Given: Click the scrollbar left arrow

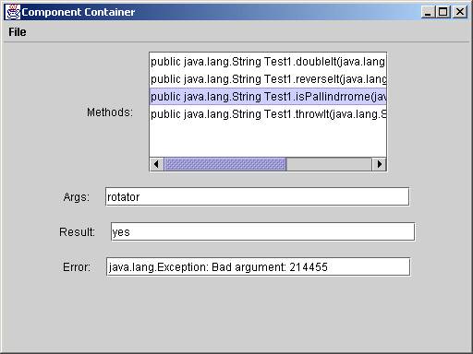Looking at the screenshot, I should pos(156,164).
